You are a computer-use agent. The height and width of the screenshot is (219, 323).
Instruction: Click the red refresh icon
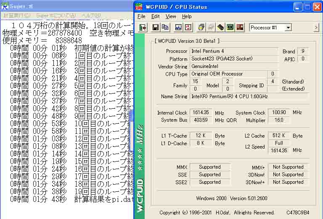tap(188, 27)
